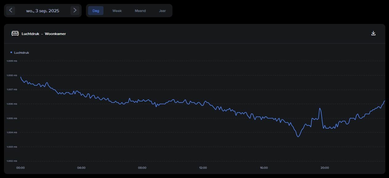Click the sofa icon for Woonkamer
Viewport: 389px width, 178px height.
point(15,33)
